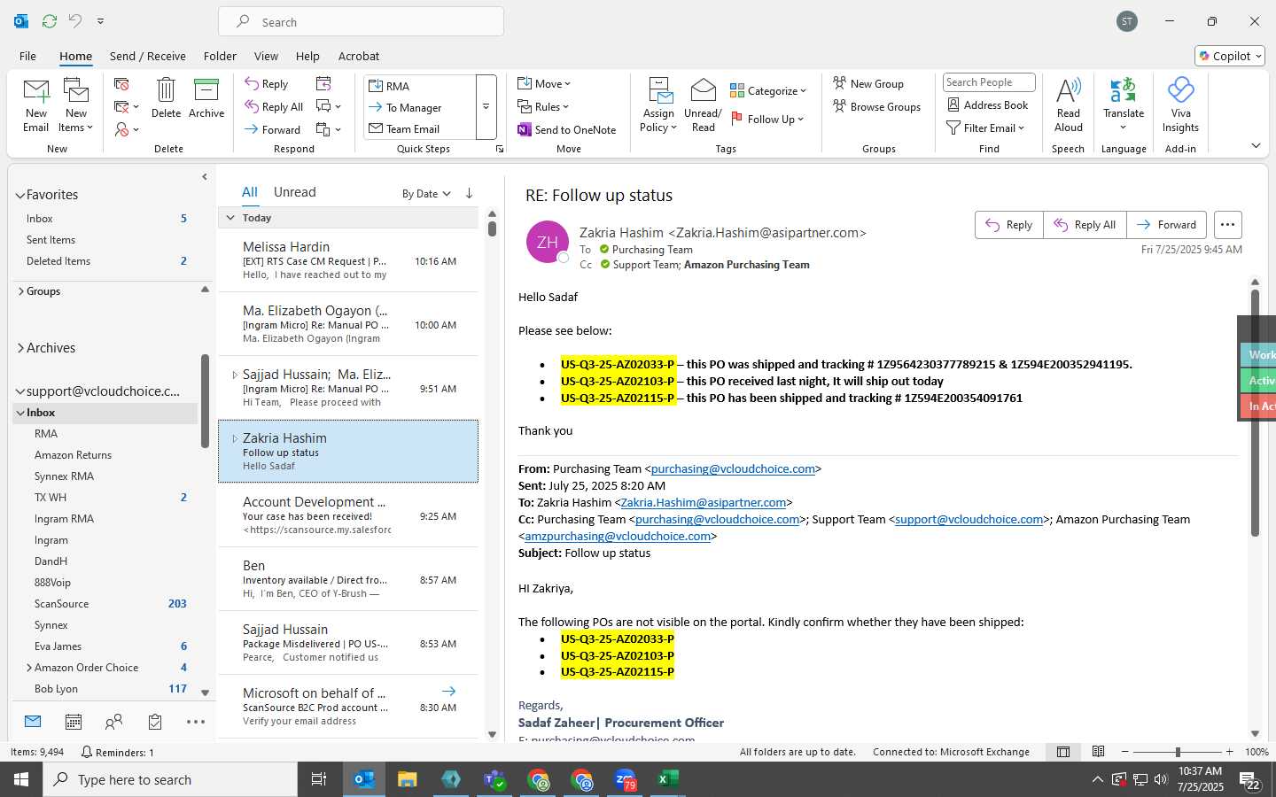Expand Quick Steps gallery
The image size is (1276, 797).
click(486, 107)
